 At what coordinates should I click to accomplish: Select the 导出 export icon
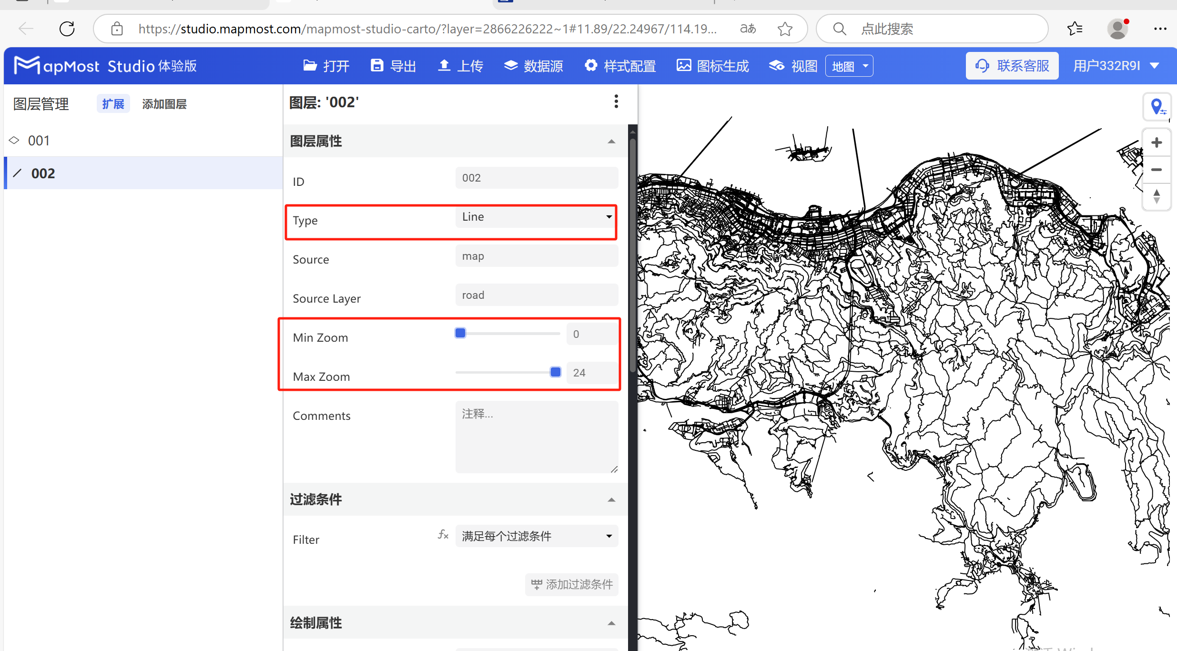point(377,65)
